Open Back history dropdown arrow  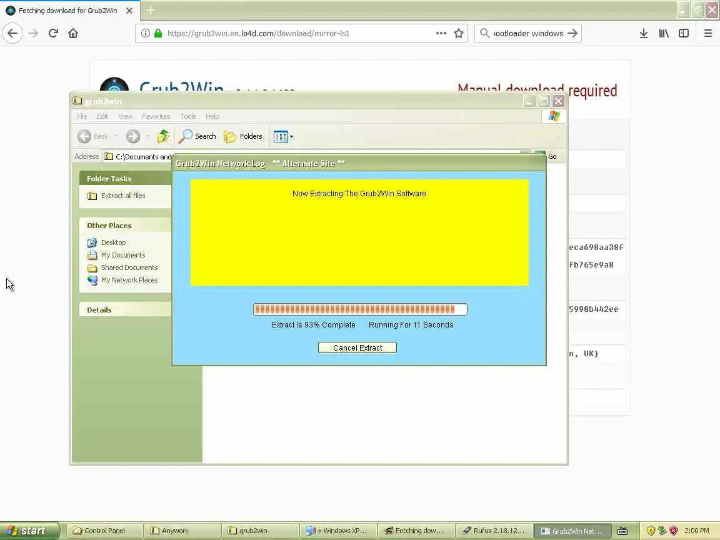[116, 136]
